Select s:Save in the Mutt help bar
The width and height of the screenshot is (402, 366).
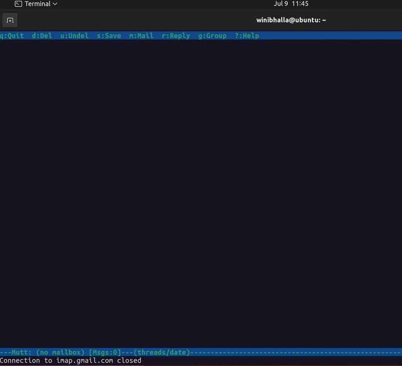(108, 35)
